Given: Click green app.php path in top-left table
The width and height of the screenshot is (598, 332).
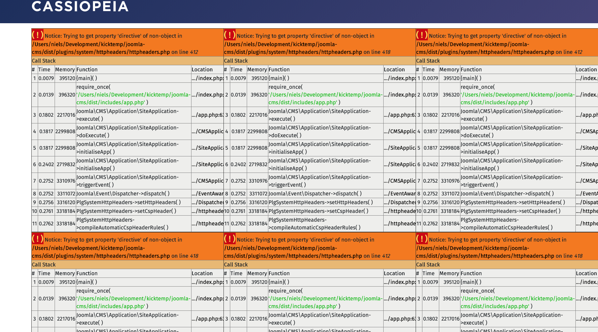Looking at the screenshot, I should [x=133, y=99].
